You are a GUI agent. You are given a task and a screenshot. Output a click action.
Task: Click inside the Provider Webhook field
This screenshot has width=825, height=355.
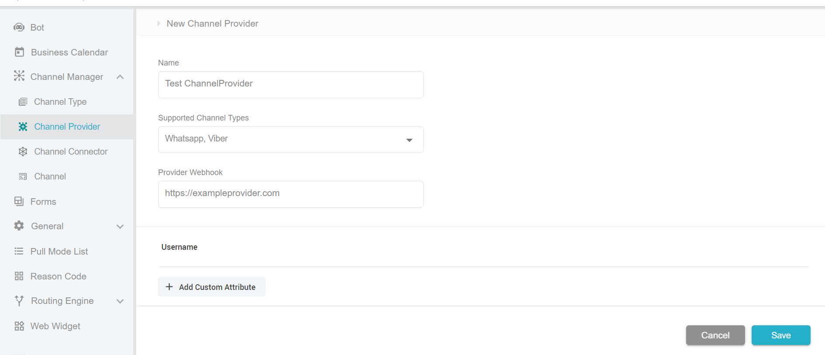click(290, 194)
